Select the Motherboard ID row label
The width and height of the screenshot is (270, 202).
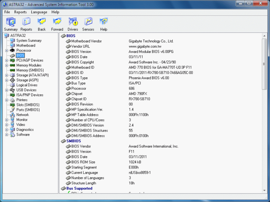point(83,68)
